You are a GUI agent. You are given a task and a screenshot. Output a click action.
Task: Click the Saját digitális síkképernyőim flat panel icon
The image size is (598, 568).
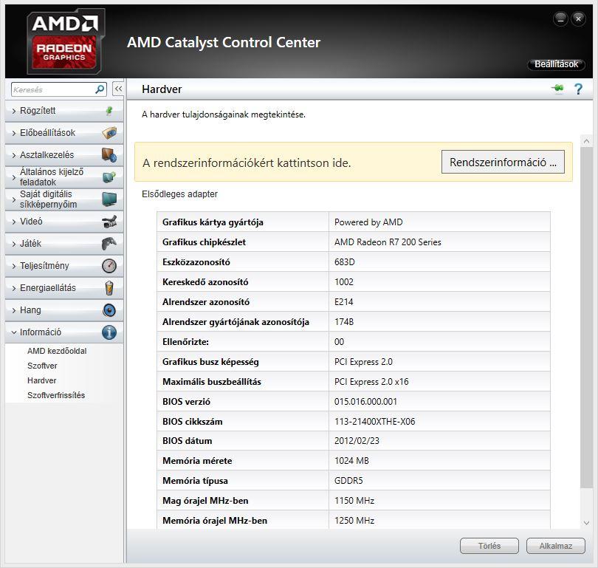109,199
